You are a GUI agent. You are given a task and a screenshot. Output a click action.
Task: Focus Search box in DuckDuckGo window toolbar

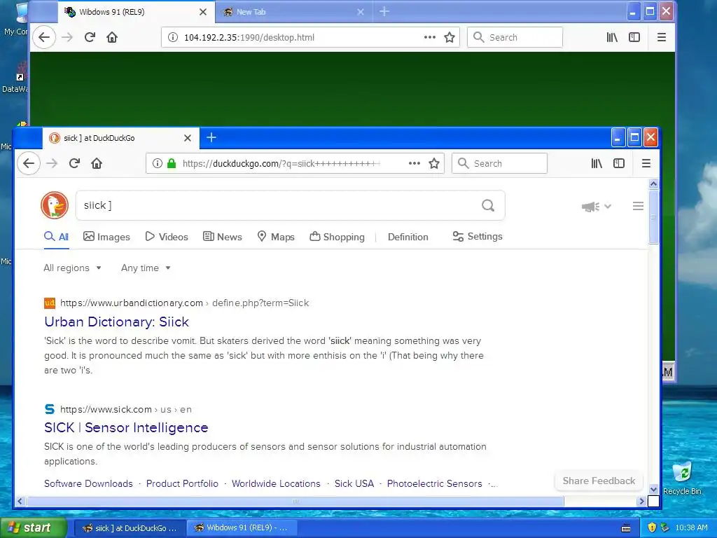click(x=499, y=163)
